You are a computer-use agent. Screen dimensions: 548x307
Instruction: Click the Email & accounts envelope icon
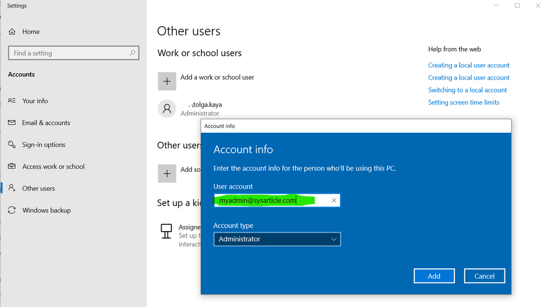pos(12,122)
